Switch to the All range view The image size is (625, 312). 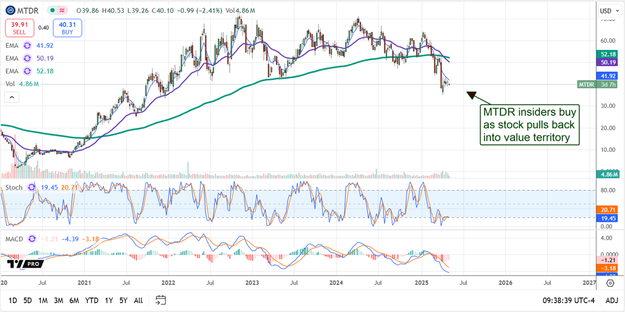coord(138,300)
